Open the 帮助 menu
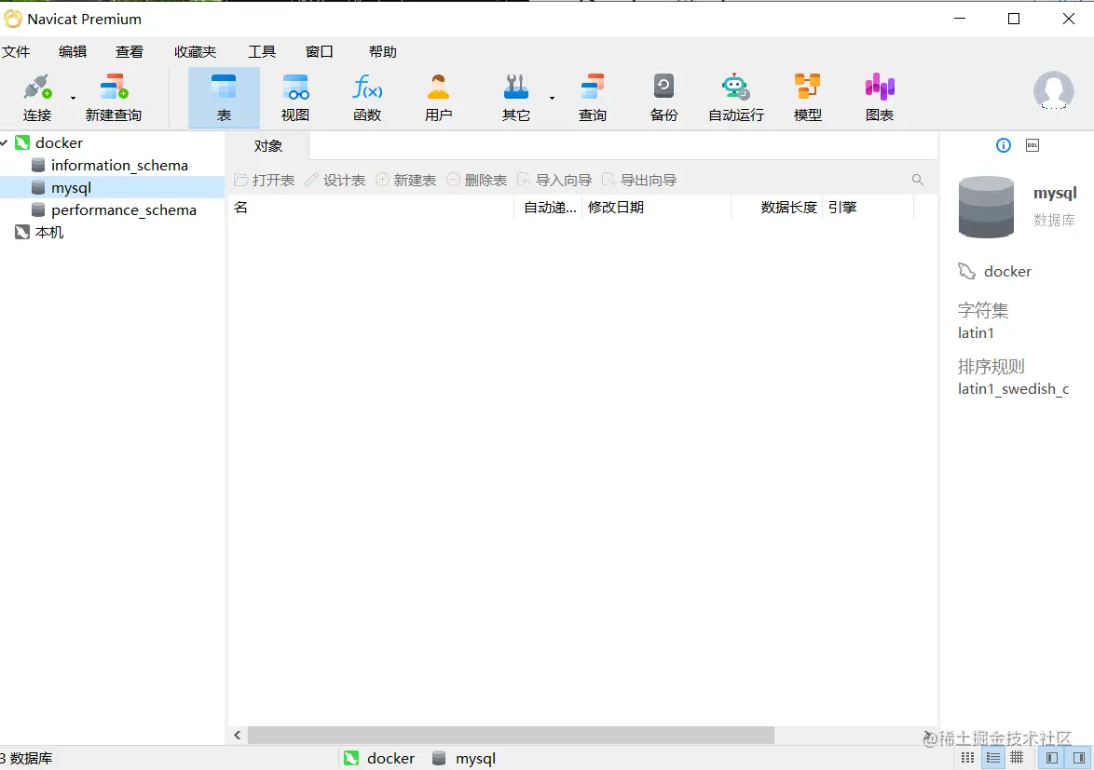1094x770 pixels. (382, 51)
